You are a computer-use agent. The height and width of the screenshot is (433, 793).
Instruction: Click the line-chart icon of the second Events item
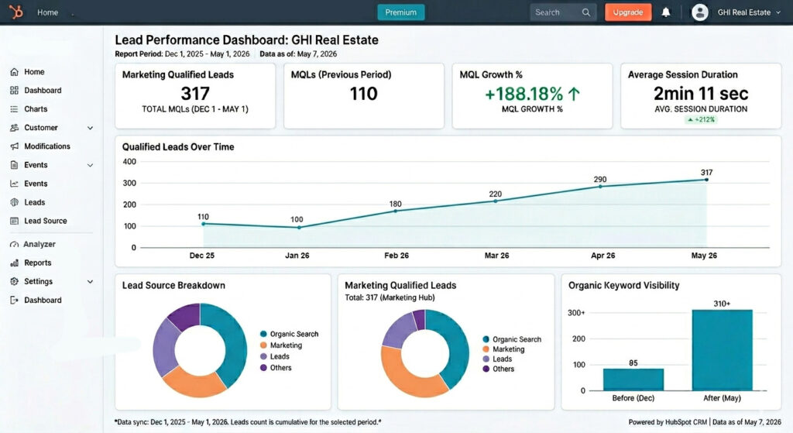(14, 184)
